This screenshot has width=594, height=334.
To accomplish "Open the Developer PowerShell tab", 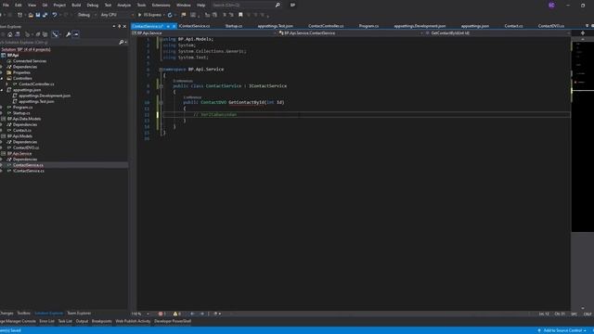I will pos(173,321).
